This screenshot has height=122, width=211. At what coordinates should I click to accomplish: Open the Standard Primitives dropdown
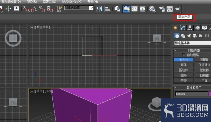[x=192, y=43]
